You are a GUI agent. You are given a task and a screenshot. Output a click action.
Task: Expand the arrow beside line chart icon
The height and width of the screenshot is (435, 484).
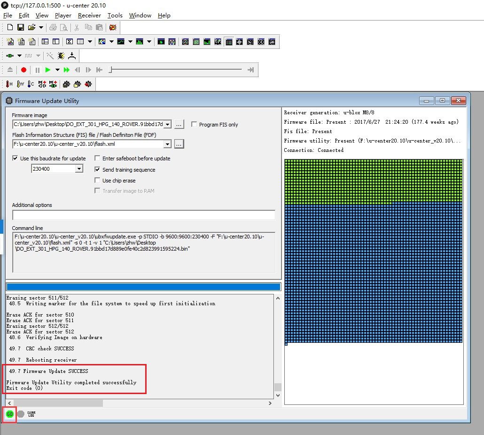130,42
